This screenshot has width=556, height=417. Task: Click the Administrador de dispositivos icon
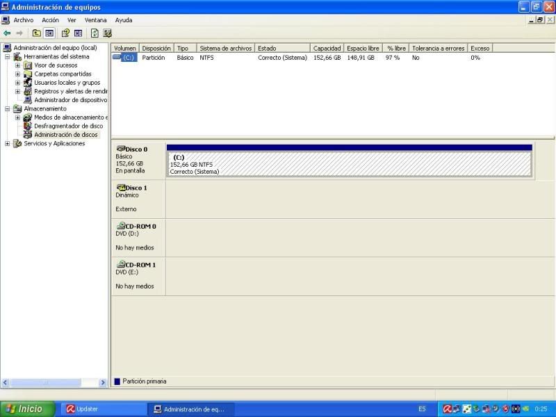tap(28, 100)
